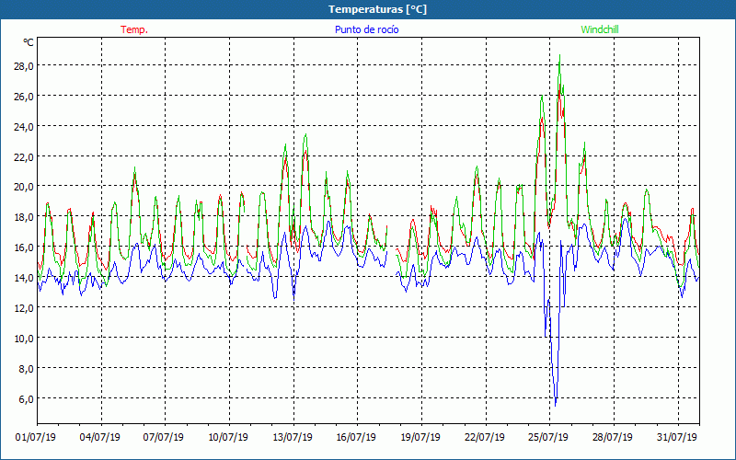Viewport: 736px width, 460px height.
Task: Click the blue dew point minimum below 6
Action: point(556,405)
